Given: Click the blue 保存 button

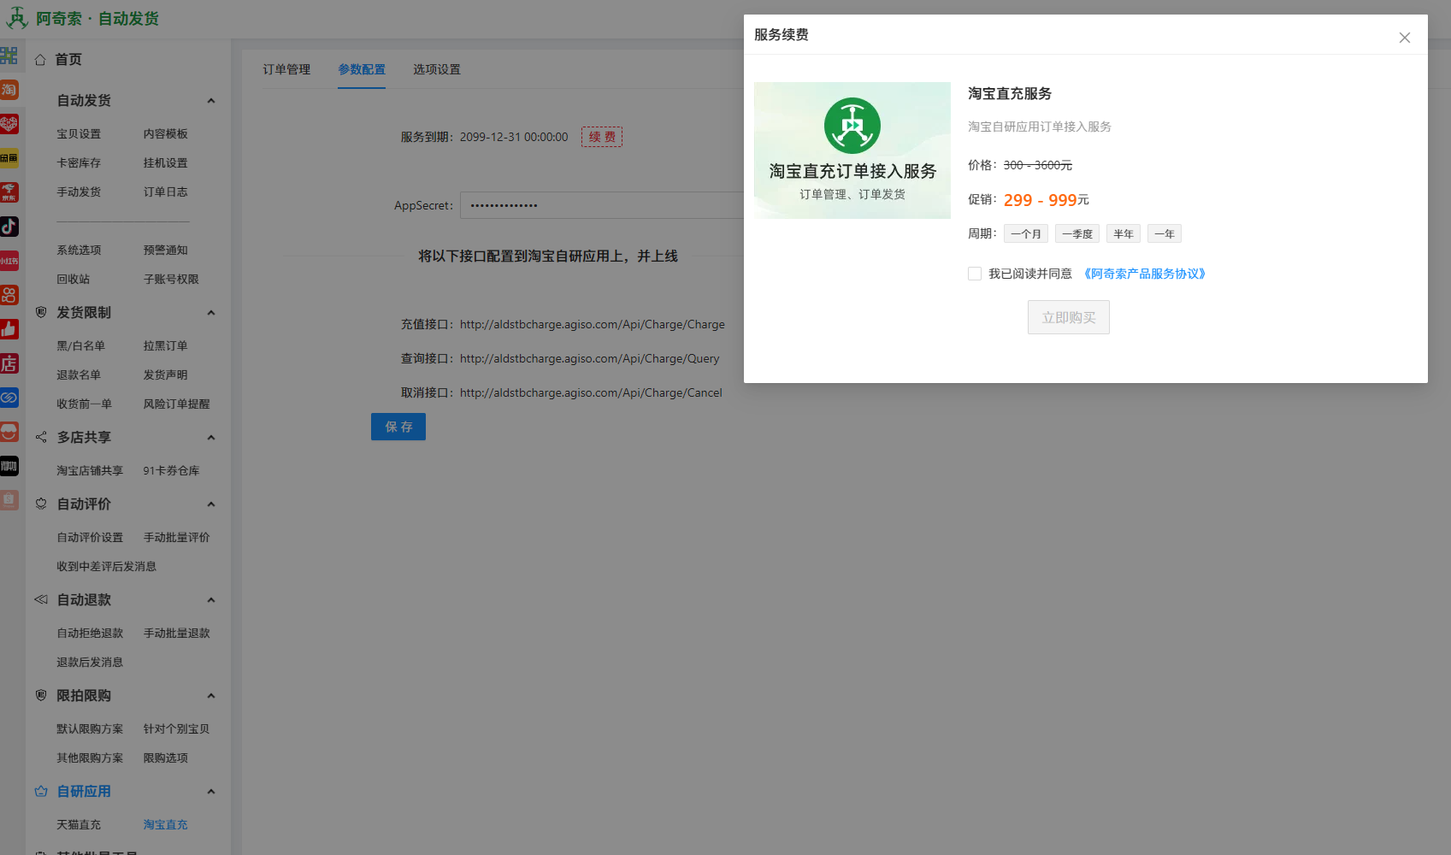Looking at the screenshot, I should 398,427.
